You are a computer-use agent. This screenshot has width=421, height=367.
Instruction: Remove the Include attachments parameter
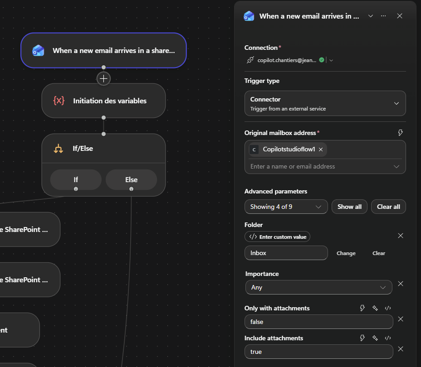click(401, 349)
